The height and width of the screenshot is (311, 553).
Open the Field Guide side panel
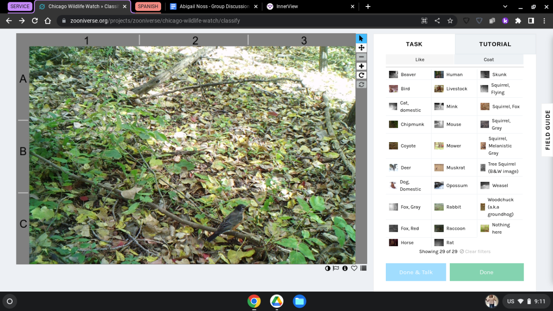pos(547,130)
